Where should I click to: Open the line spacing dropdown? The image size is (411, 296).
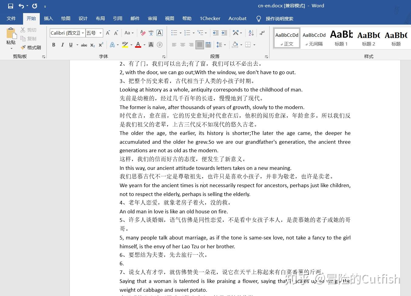[x=225, y=45]
